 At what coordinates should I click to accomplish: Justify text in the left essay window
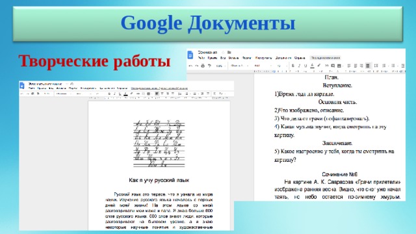coord(173,94)
